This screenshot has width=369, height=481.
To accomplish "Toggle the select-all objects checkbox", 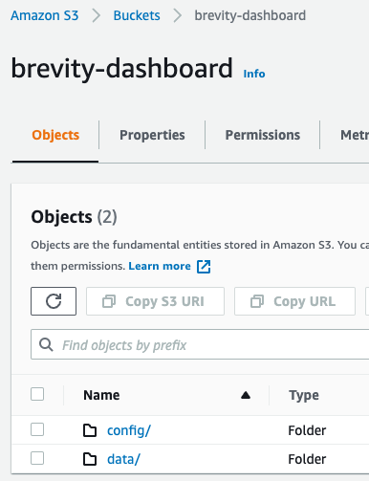I will (37, 394).
